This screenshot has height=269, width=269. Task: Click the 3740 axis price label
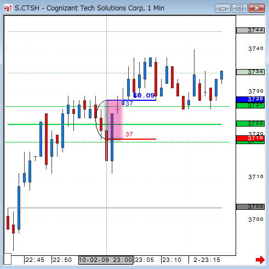(x=256, y=49)
